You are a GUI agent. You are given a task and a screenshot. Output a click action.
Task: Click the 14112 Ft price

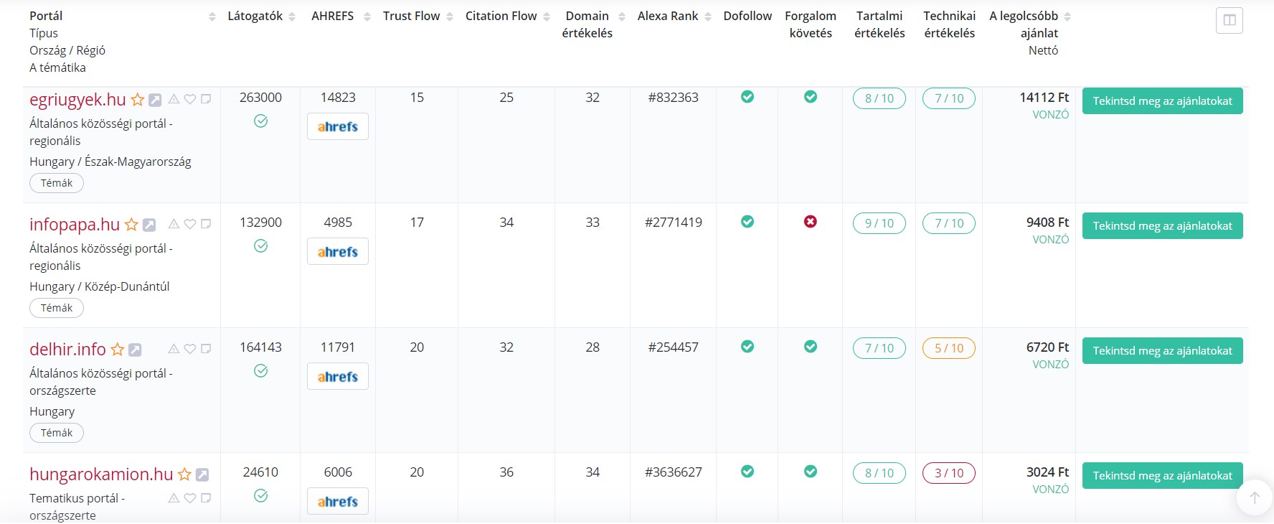tap(1044, 98)
